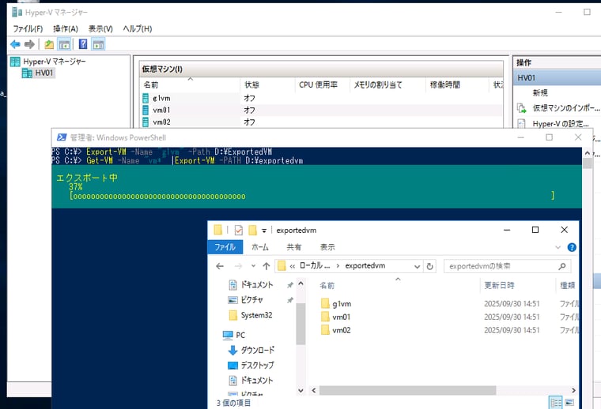Click the PowerShell icon in the title bar
This screenshot has width=601, height=409.
(x=62, y=137)
